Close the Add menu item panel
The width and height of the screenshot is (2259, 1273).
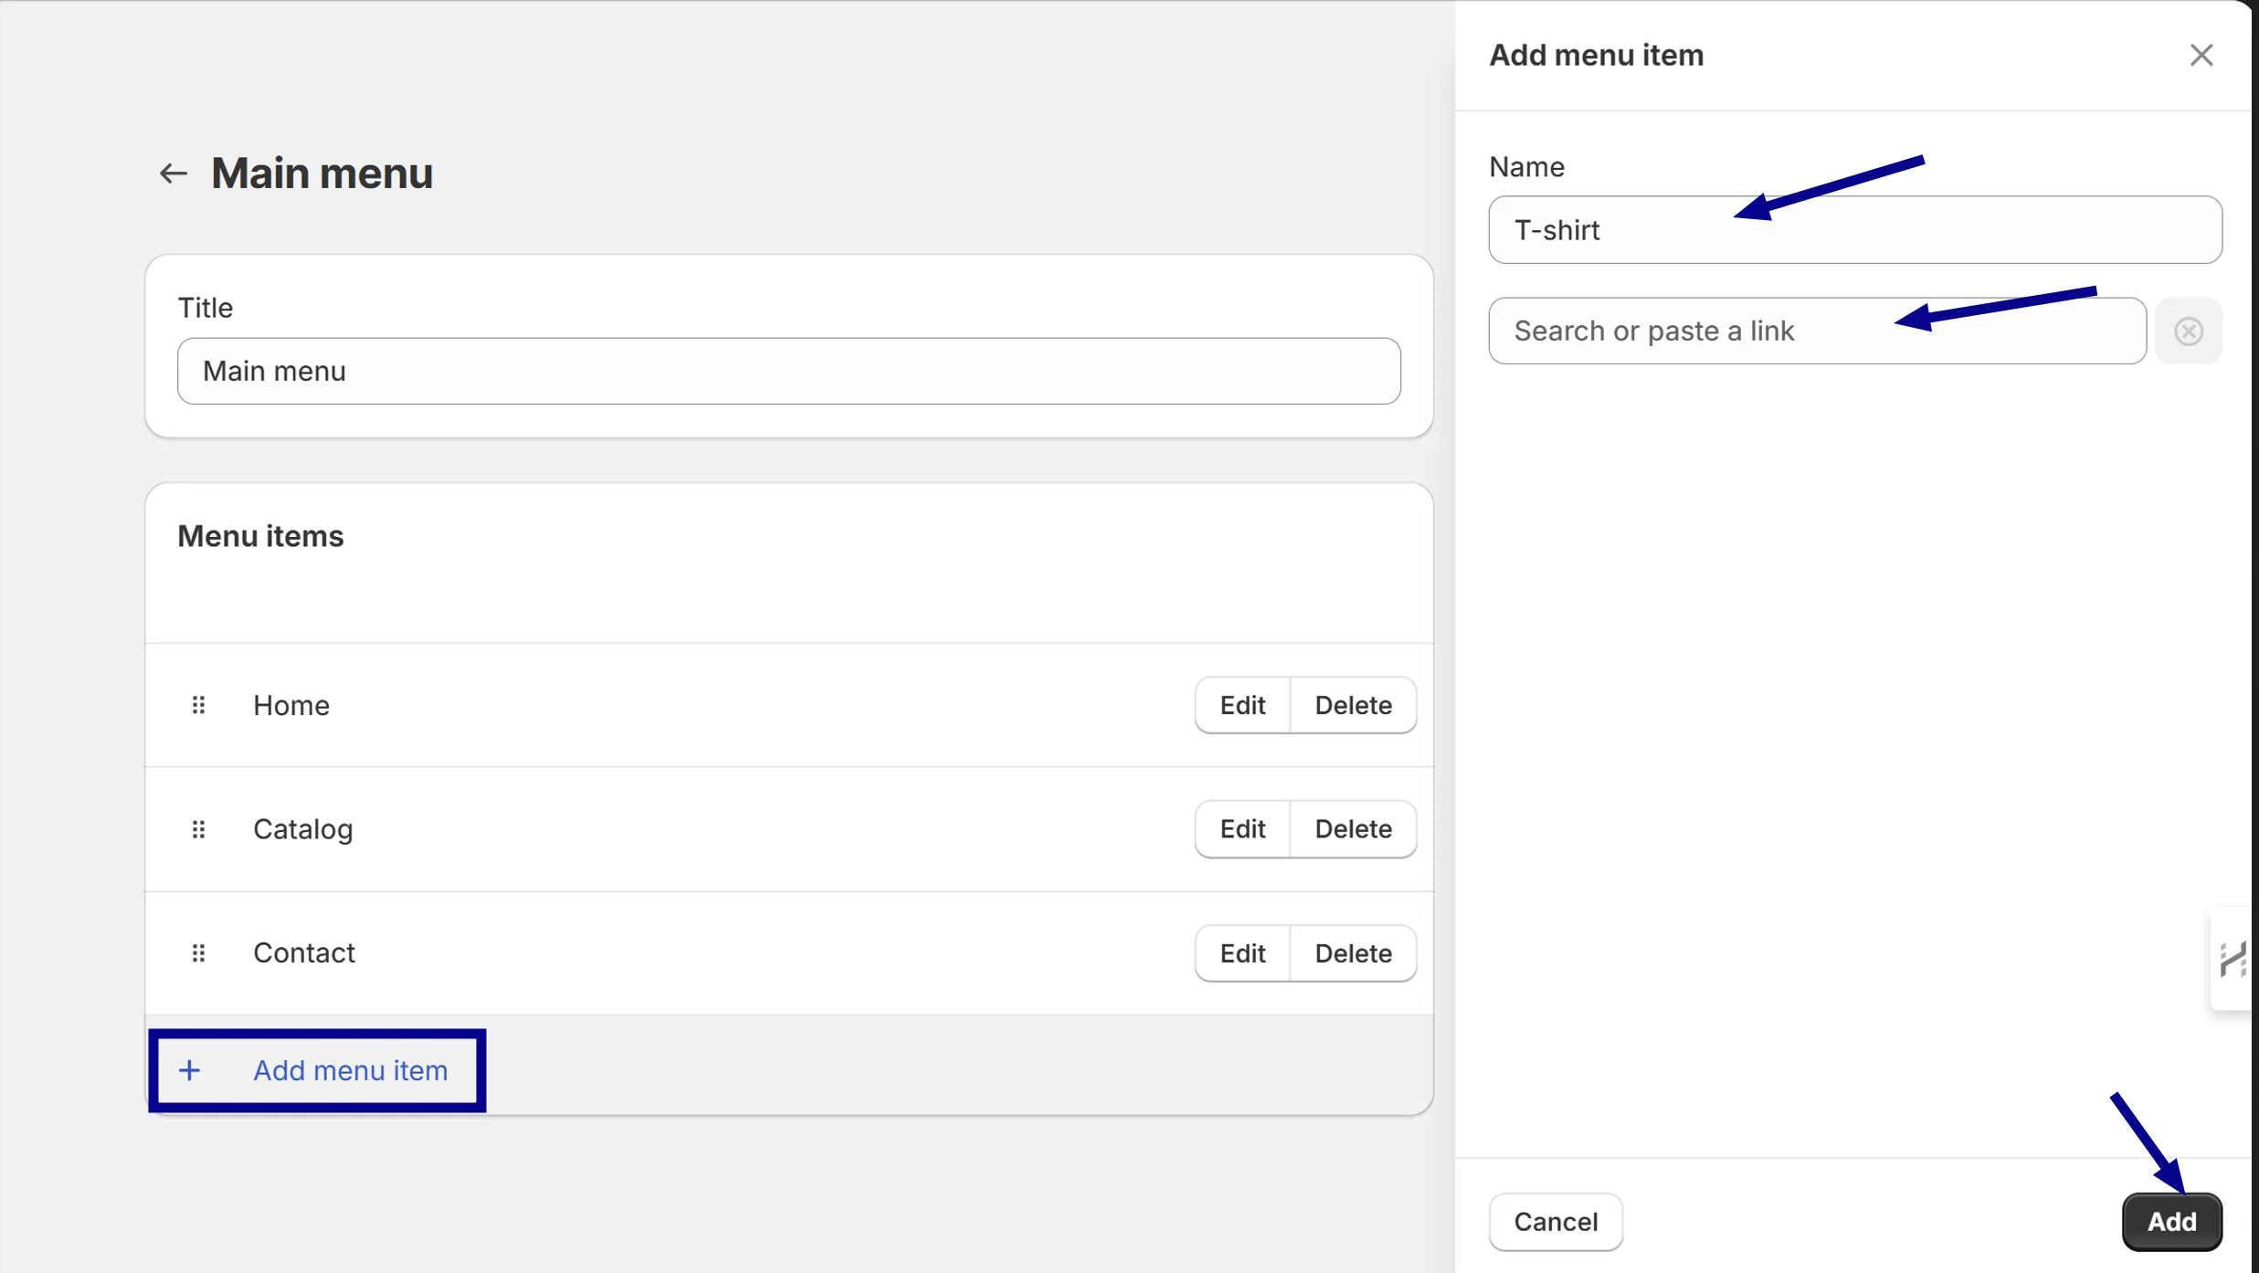2201,56
